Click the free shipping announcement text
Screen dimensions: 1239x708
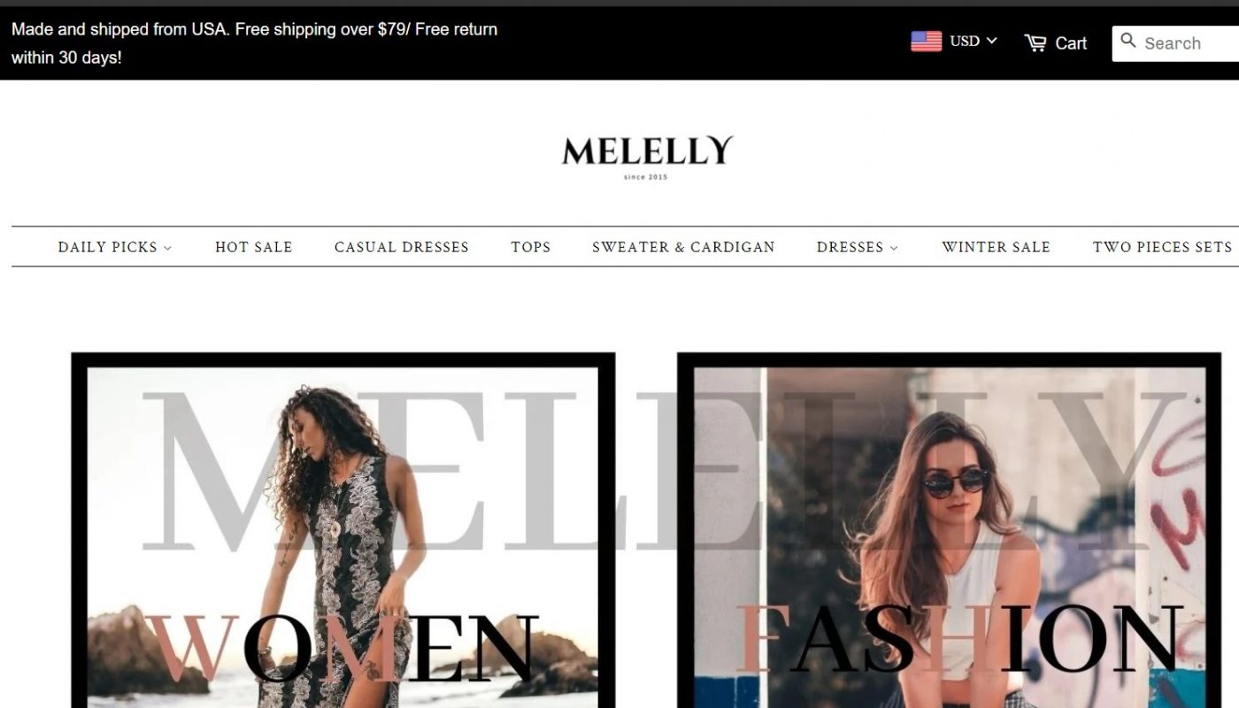tap(255, 43)
